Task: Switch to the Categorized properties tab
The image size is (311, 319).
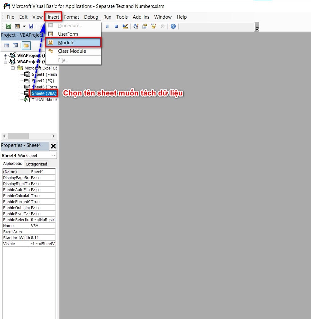Action: pyautogui.click(x=36, y=164)
